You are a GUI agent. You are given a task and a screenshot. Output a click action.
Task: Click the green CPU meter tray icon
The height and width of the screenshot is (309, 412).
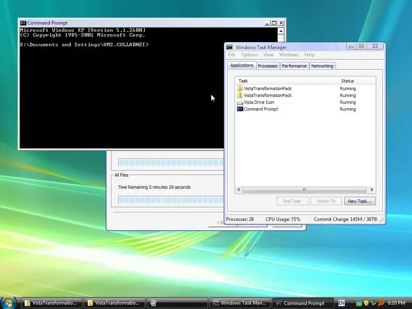coord(359,303)
